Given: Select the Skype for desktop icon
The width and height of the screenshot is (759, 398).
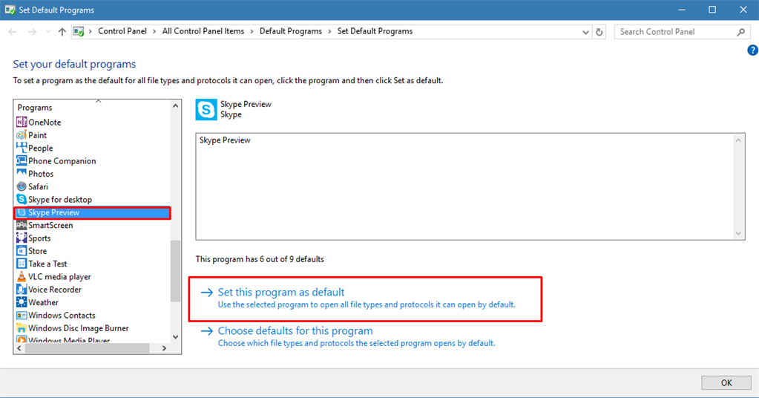Looking at the screenshot, I should point(22,199).
